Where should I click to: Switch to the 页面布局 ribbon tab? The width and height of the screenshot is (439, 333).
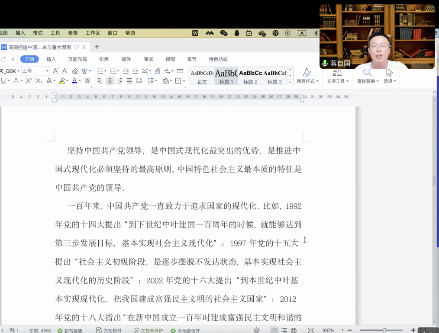point(77,59)
